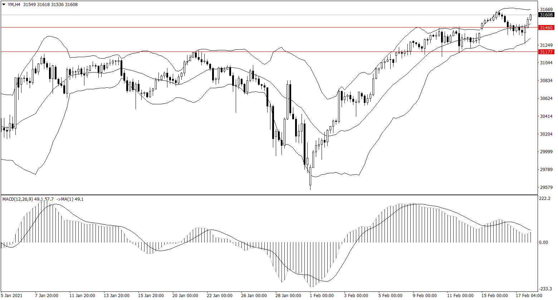Select the red 31460 price level tag
Screen dimensions: 558x300
tap(546, 27)
